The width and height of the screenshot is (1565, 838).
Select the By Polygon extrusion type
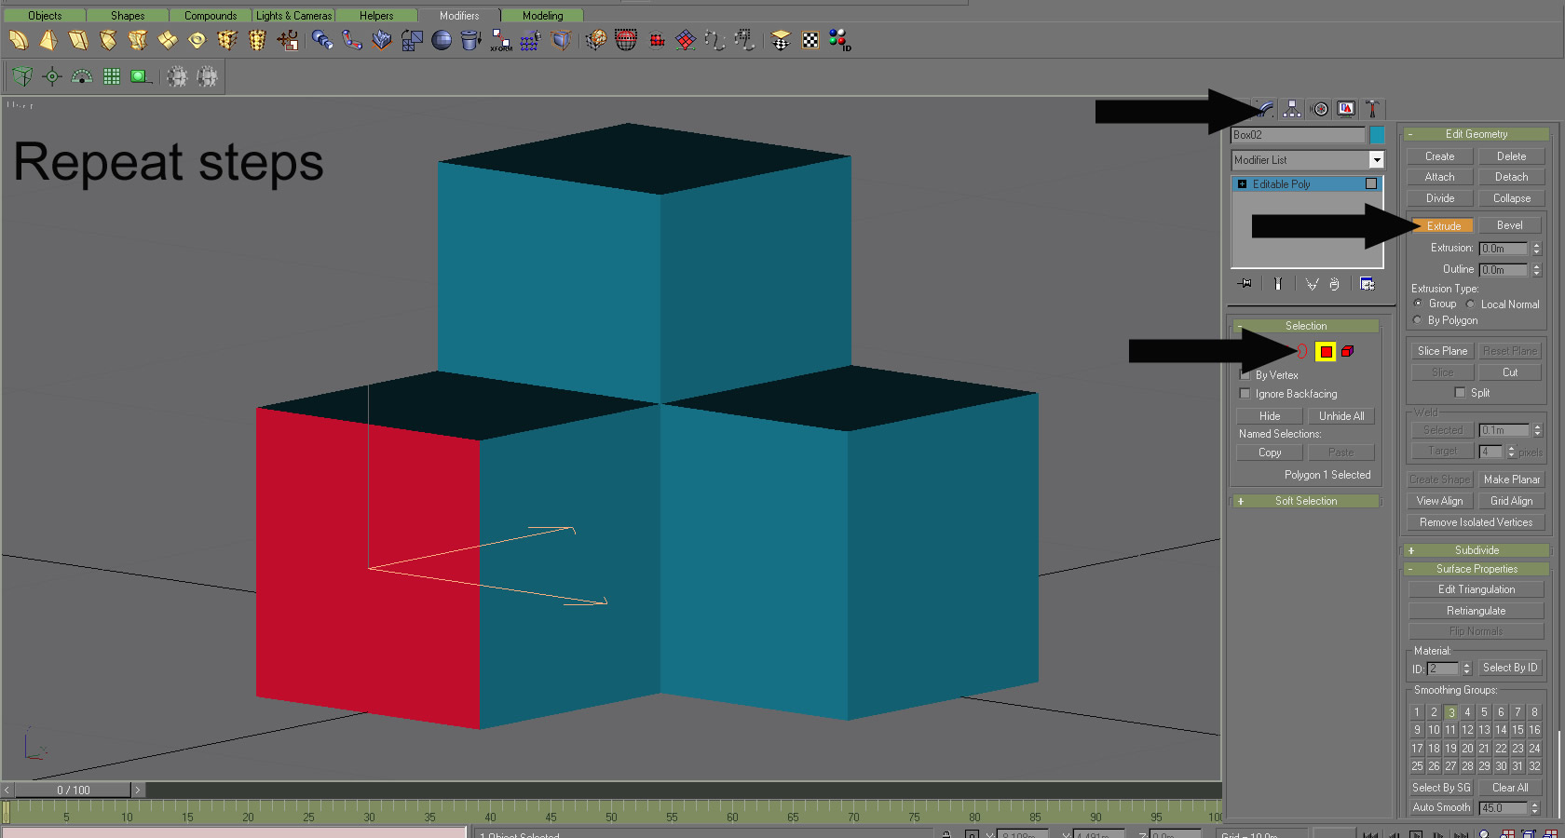(1418, 320)
